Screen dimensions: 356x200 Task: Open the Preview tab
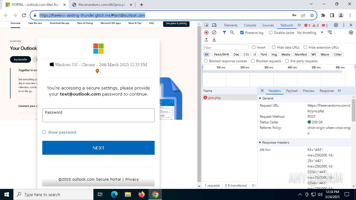309,91
